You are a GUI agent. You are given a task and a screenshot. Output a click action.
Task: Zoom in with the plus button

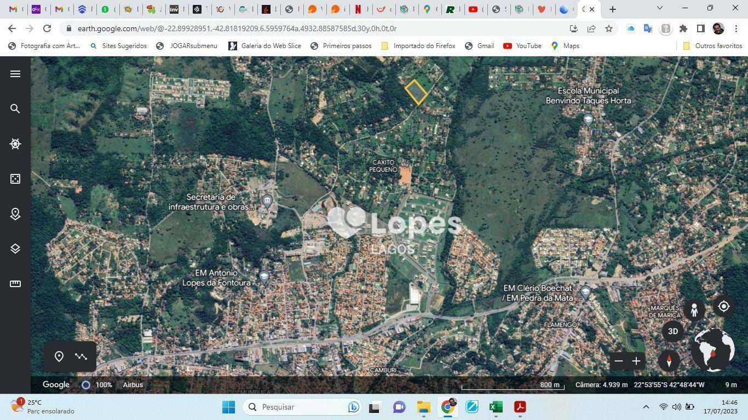click(x=636, y=361)
